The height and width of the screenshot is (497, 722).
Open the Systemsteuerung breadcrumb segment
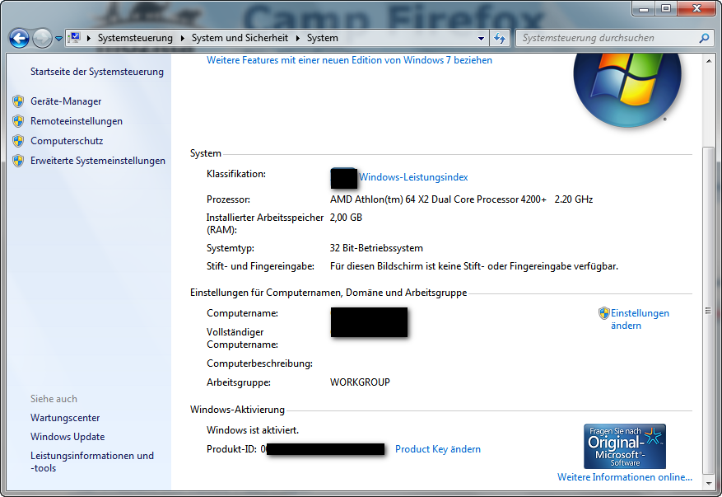click(x=135, y=38)
